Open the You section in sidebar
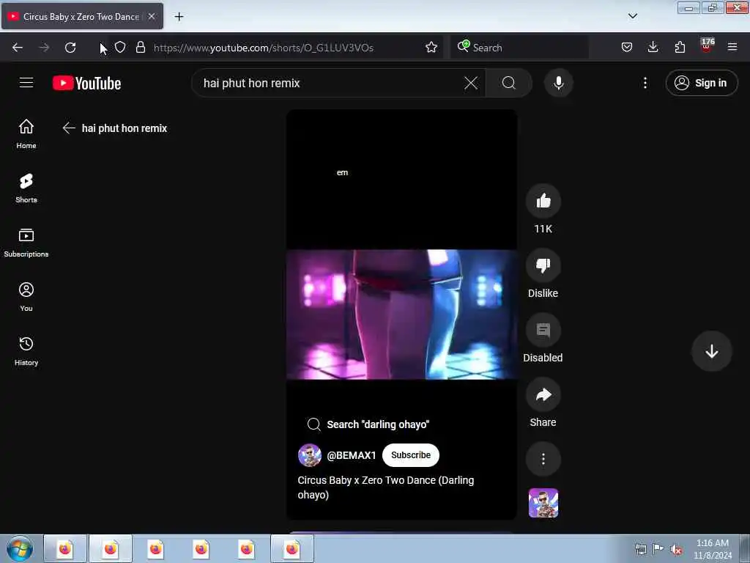The image size is (750, 563). (x=26, y=297)
